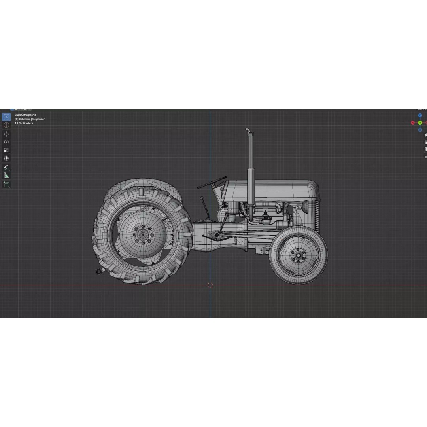Pick the Rotate tool
The height and width of the screenshot is (427, 427).
(x=6, y=142)
